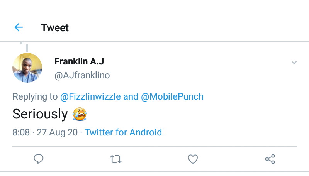Open tweet options chevron menu

[x=294, y=63]
